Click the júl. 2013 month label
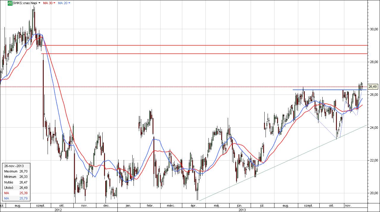This screenshot has height=212, width=380. click(x=262, y=205)
